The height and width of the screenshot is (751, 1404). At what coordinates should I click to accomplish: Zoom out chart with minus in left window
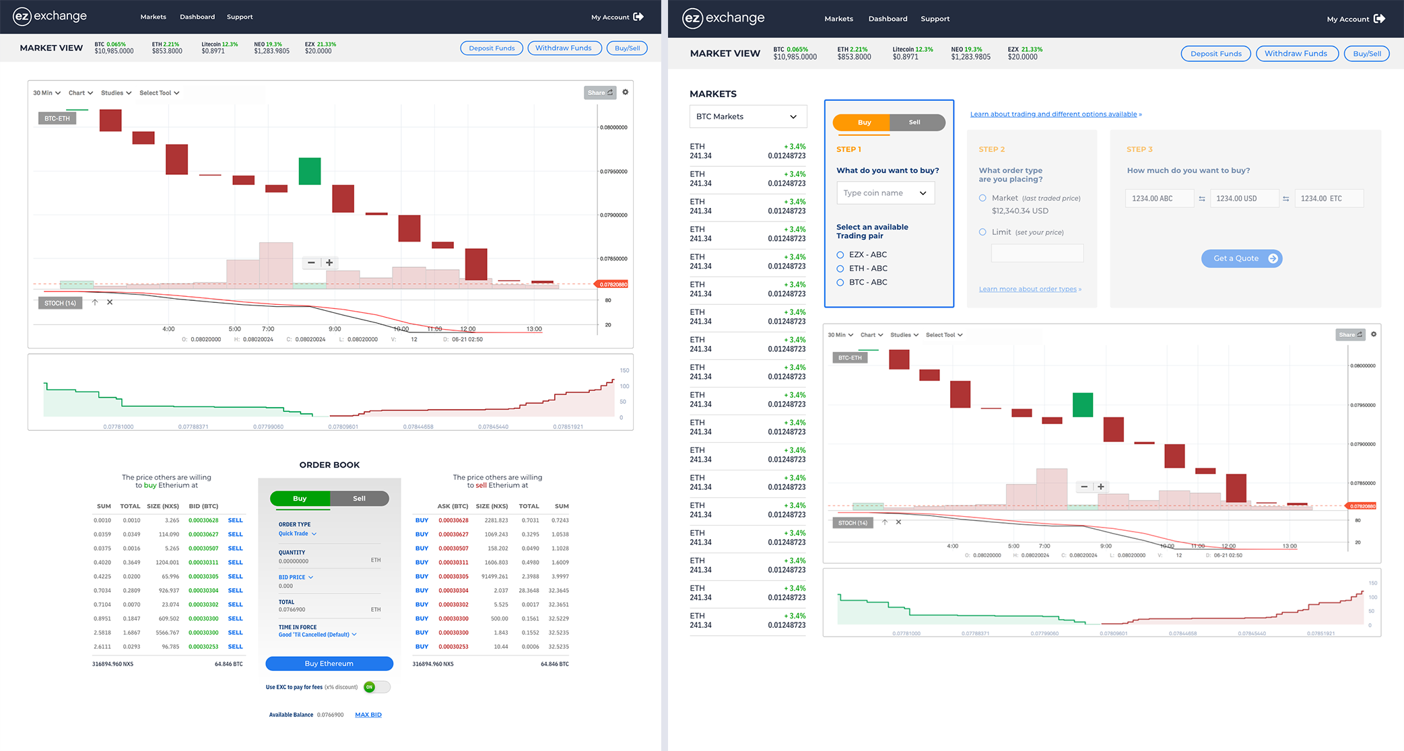[311, 262]
